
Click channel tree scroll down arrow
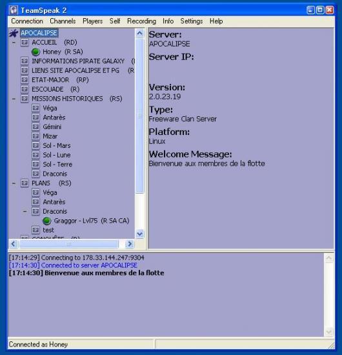(139, 234)
